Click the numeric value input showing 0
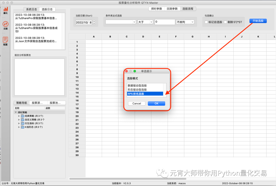Screen dimensions: 276x186 click(165, 22)
